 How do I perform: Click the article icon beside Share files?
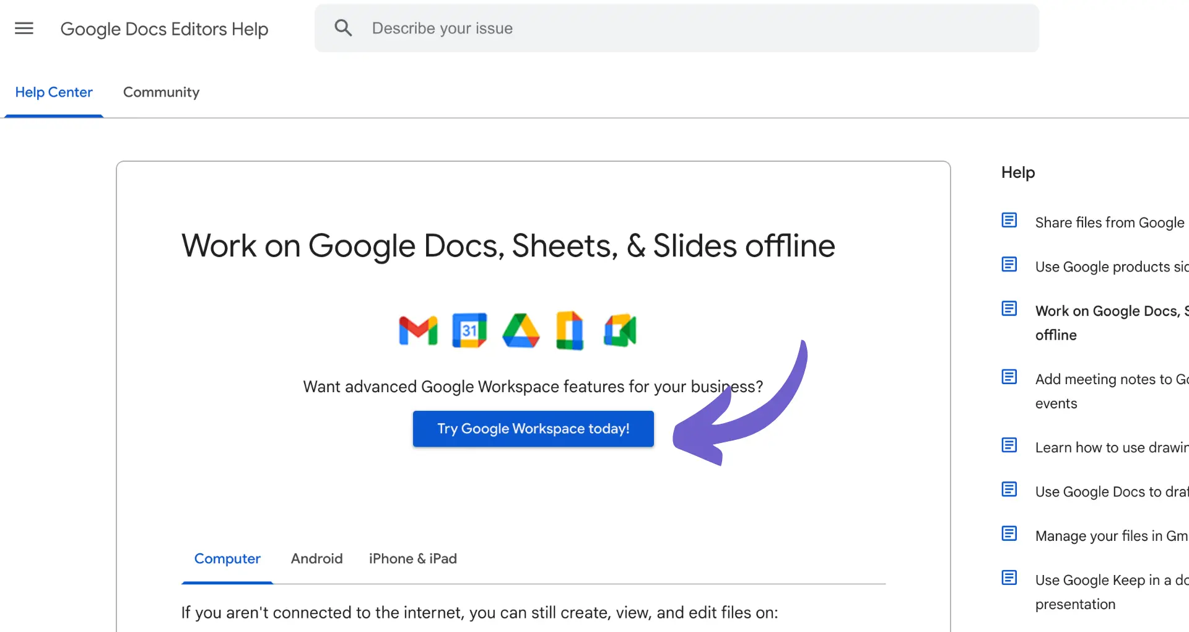[x=1009, y=220]
